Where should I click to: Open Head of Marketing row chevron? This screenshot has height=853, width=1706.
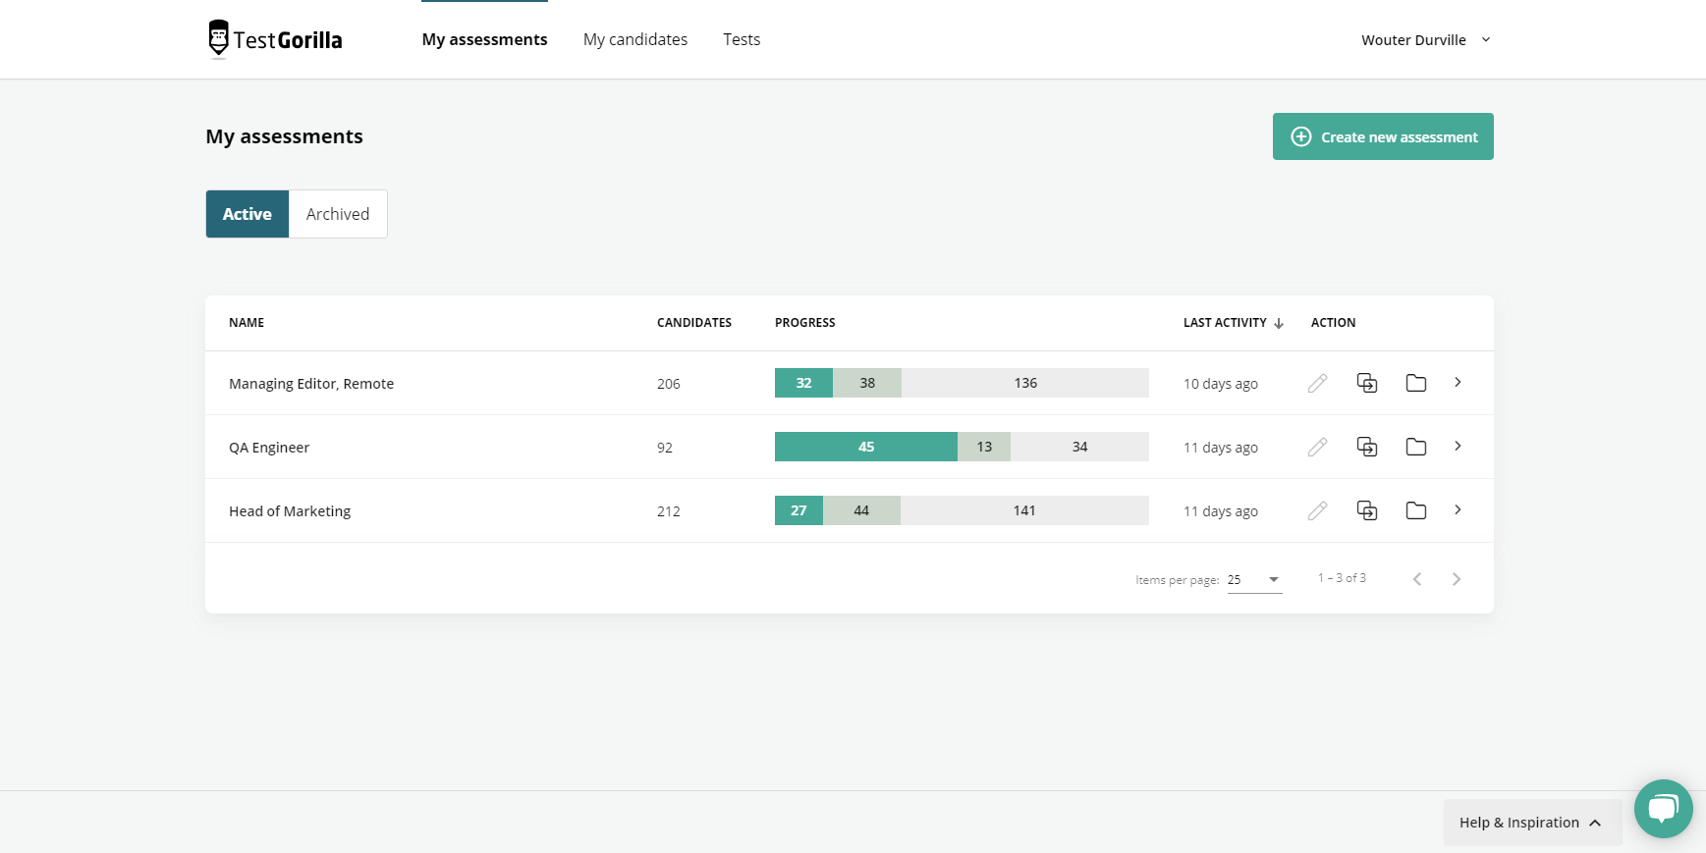(x=1458, y=509)
